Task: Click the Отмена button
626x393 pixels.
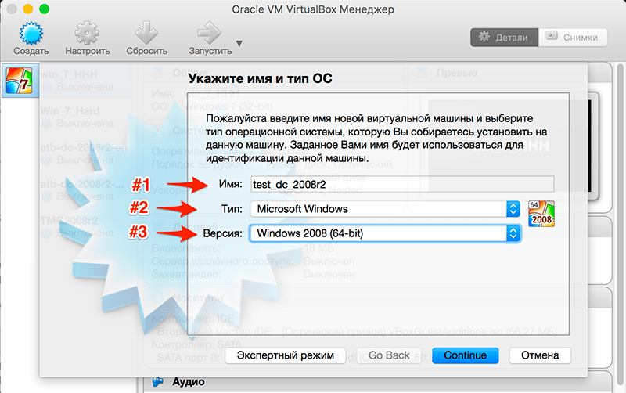Action: [540, 355]
